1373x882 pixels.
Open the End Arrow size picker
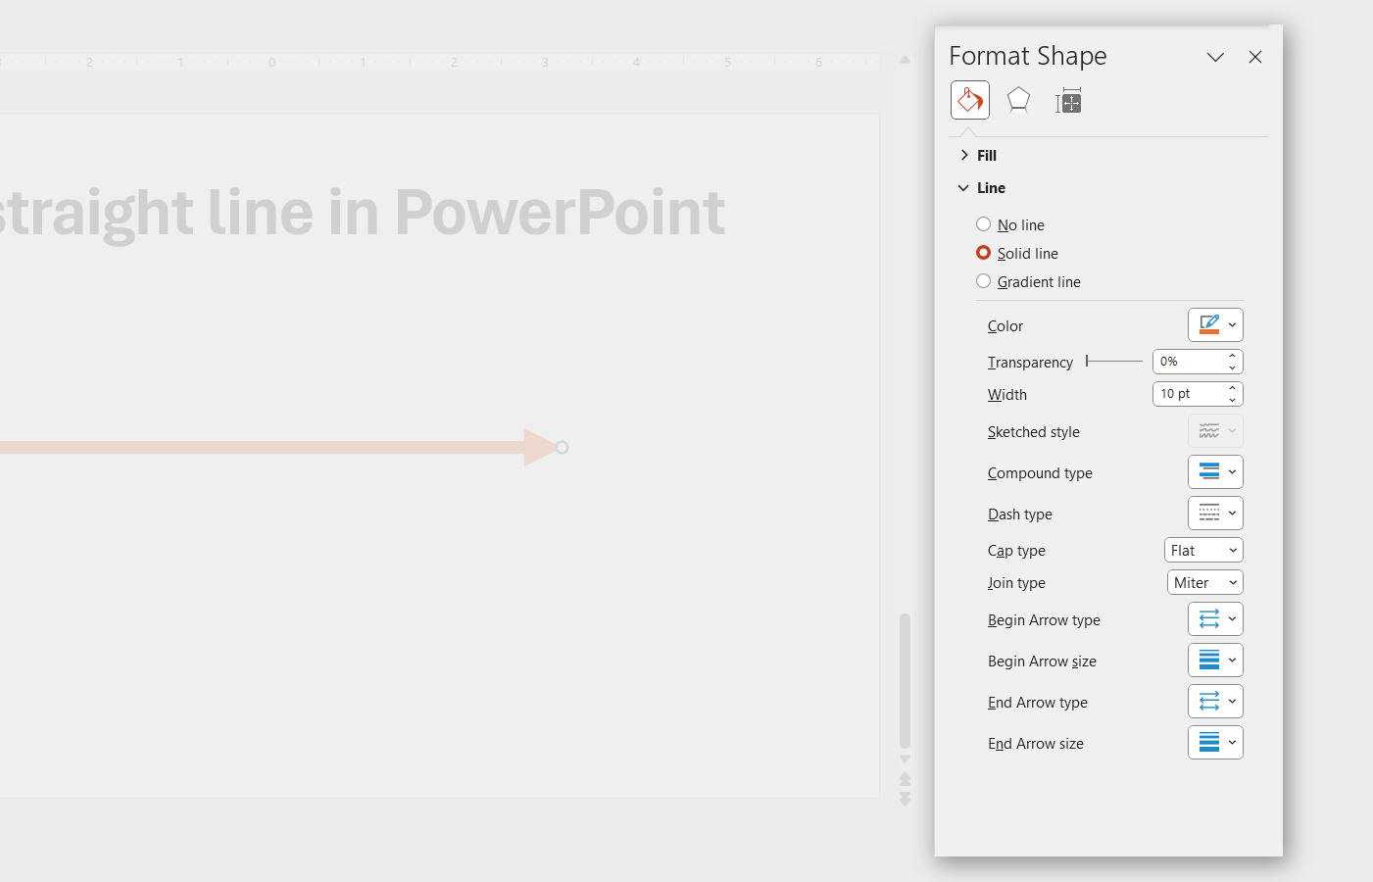coord(1215,742)
